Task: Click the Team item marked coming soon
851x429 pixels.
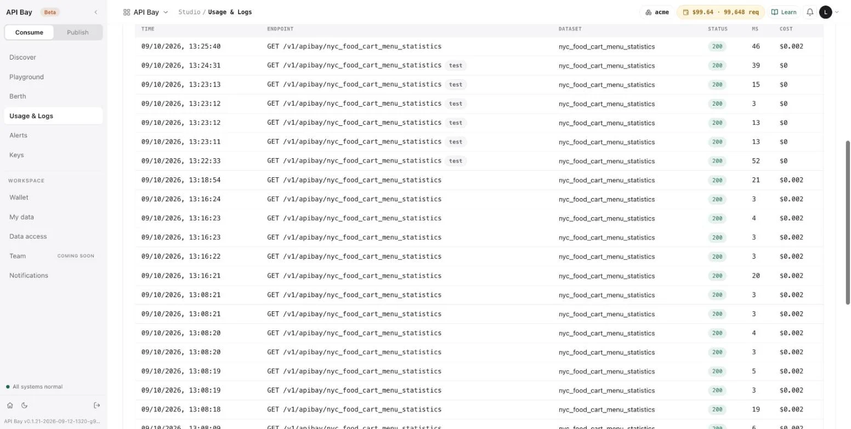Action: tap(53, 256)
